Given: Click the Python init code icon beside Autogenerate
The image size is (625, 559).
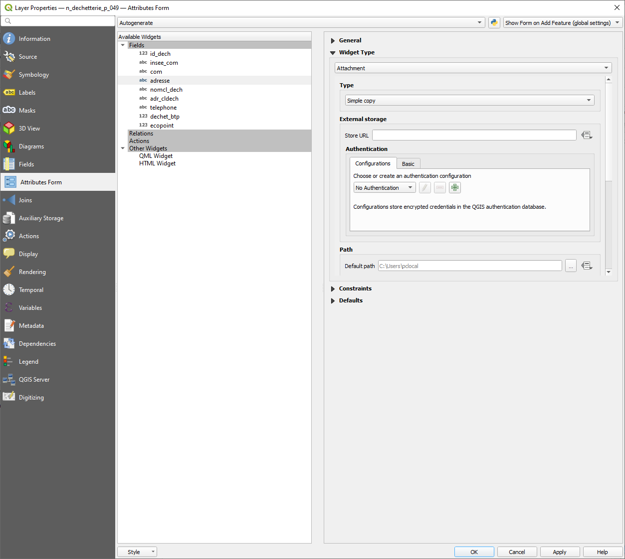Looking at the screenshot, I should point(494,22).
